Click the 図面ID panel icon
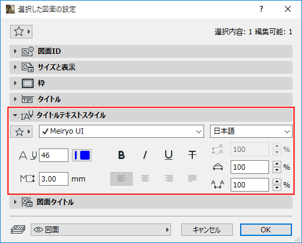This screenshot has width=302, height=243. coord(28,51)
